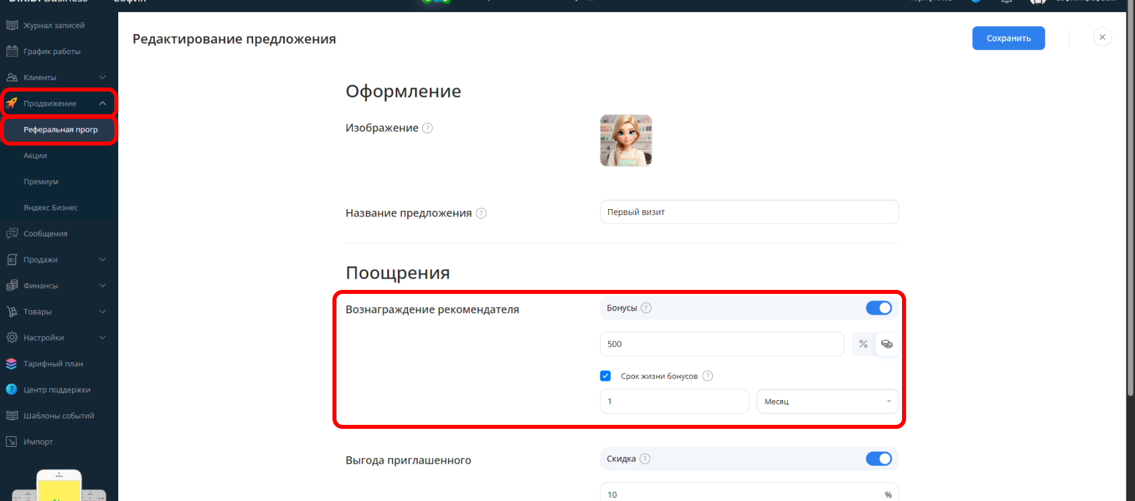Turn off the Скидка toggle switch

pyautogui.click(x=879, y=459)
